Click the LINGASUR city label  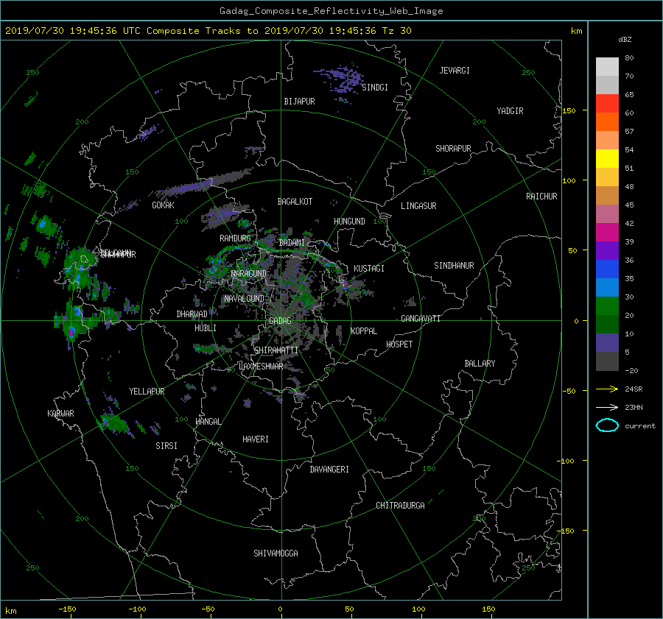pyautogui.click(x=418, y=206)
